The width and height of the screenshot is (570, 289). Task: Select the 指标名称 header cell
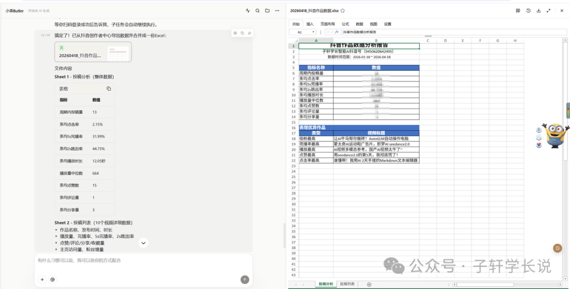point(316,68)
